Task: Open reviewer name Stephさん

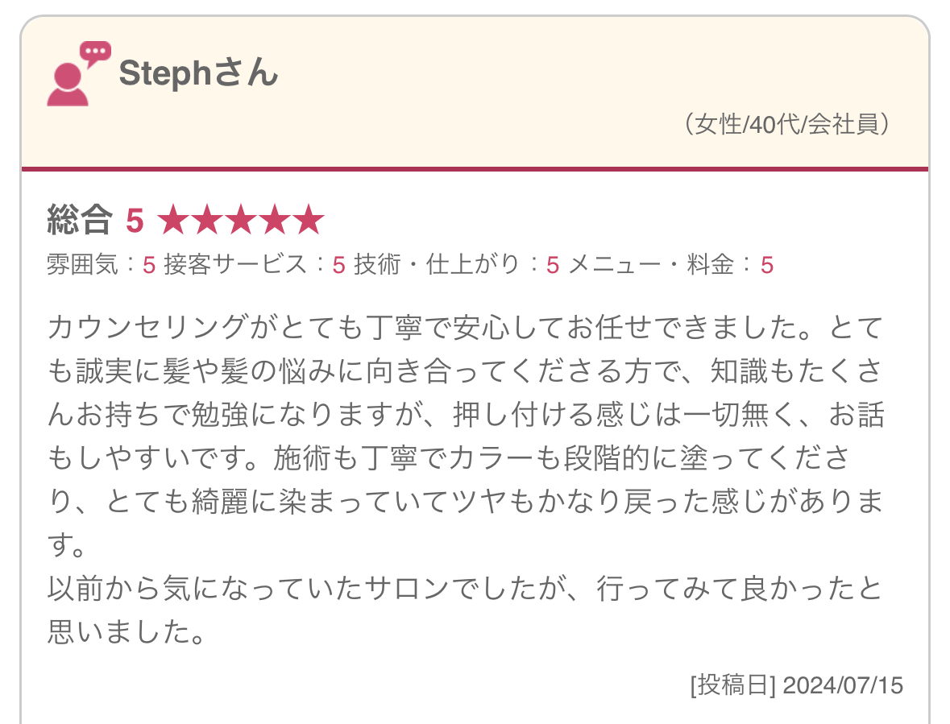Action: (198, 74)
